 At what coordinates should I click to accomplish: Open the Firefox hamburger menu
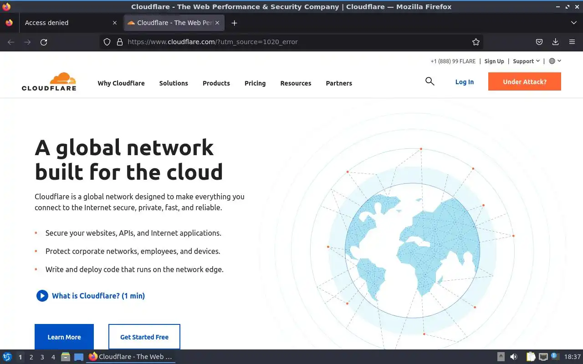point(572,42)
